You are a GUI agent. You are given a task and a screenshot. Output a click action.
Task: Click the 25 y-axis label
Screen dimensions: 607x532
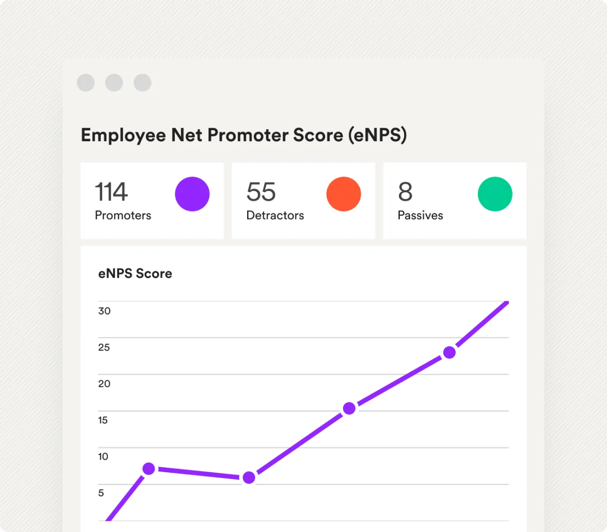(x=104, y=347)
